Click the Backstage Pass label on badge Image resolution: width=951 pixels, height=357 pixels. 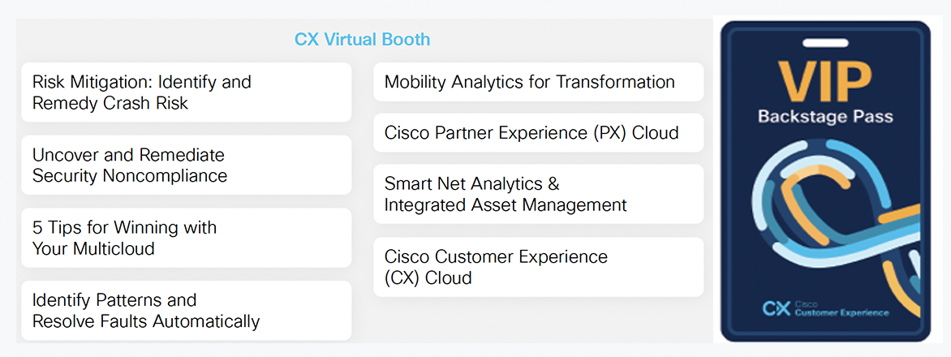tap(824, 117)
